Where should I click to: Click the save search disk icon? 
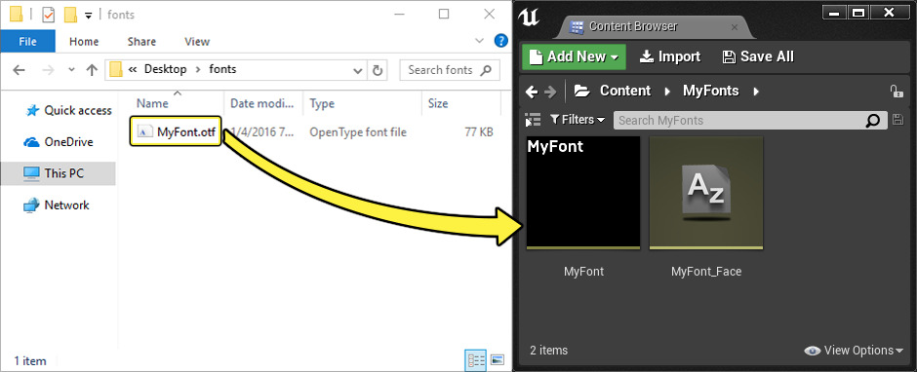tap(898, 120)
